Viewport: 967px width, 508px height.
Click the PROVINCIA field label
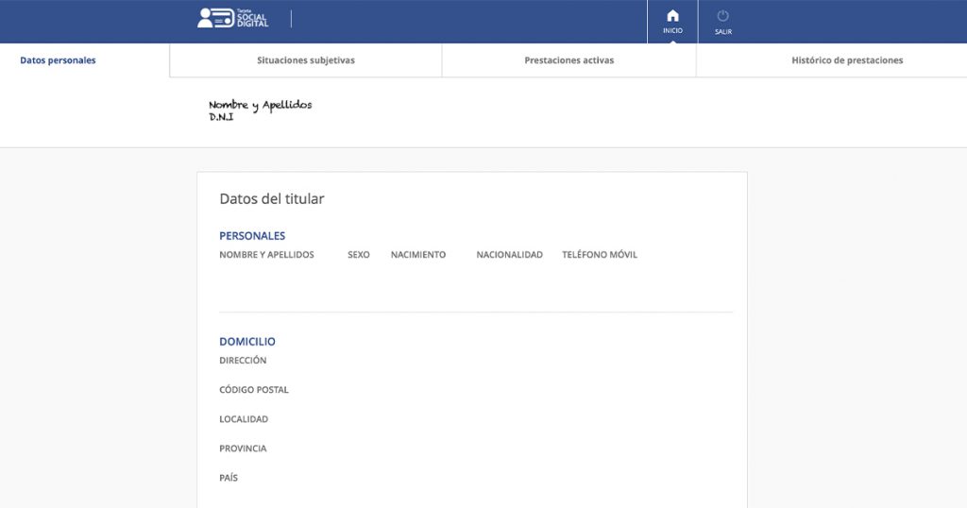pos(243,449)
